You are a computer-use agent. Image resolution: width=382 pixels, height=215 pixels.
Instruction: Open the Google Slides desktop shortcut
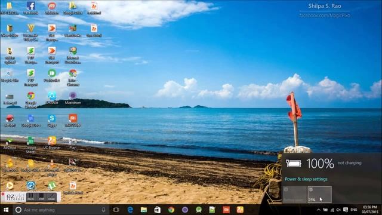pos(30,166)
